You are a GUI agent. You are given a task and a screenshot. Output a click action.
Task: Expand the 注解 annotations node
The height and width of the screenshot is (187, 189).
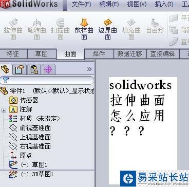pos(4,110)
